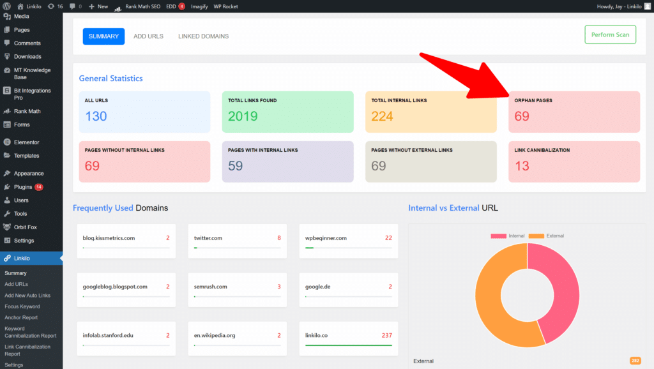
Task: Click the Plugins plug icon
Action: click(7, 187)
